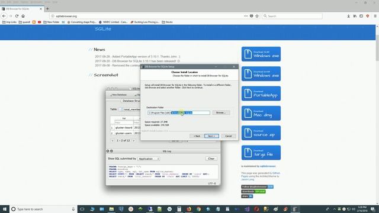This screenshot has width=379, height=213.
Task: Open the 'New Folder' bookmark folder
Action: (x=52, y=22)
